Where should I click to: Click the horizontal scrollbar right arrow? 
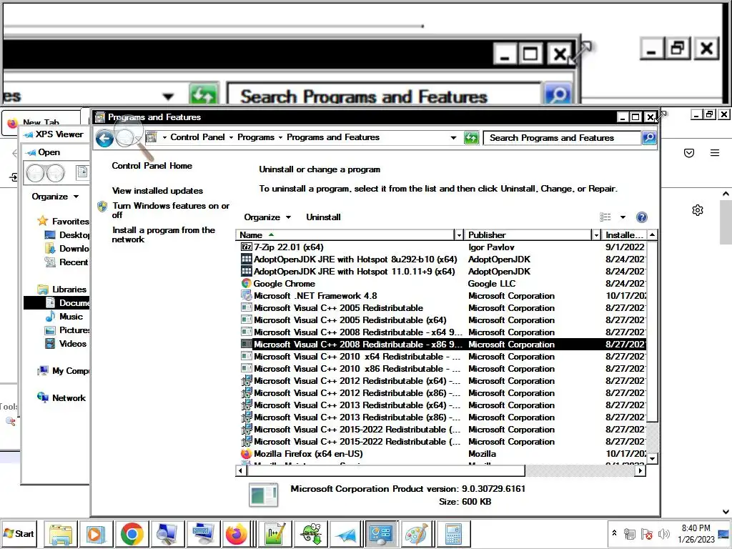coord(640,470)
